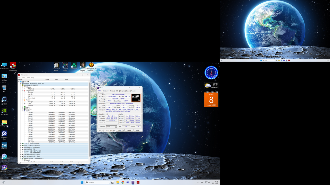This screenshot has height=185, width=330.
Task: Launch the Webshare klient desktop shortcut
Action: [4, 134]
